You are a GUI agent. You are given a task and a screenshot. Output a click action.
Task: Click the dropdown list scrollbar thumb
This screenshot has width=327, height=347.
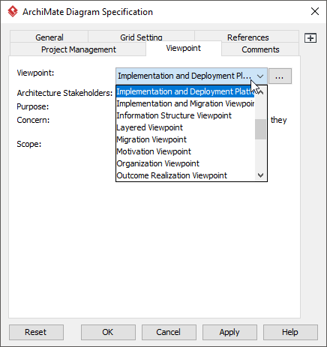click(x=260, y=129)
